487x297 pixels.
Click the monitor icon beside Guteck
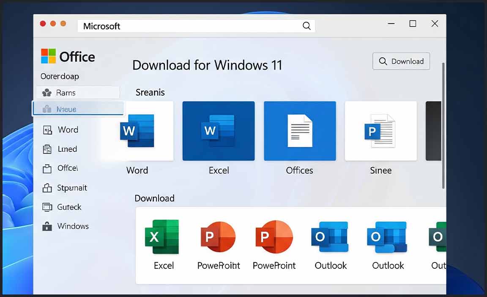tap(47, 207)
